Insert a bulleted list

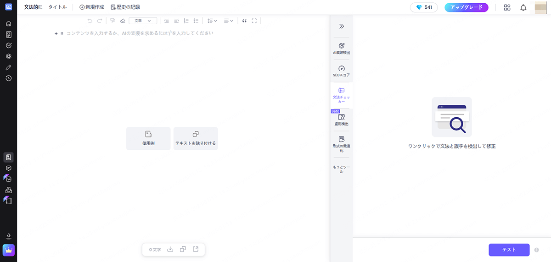click(x=196, y=21)
